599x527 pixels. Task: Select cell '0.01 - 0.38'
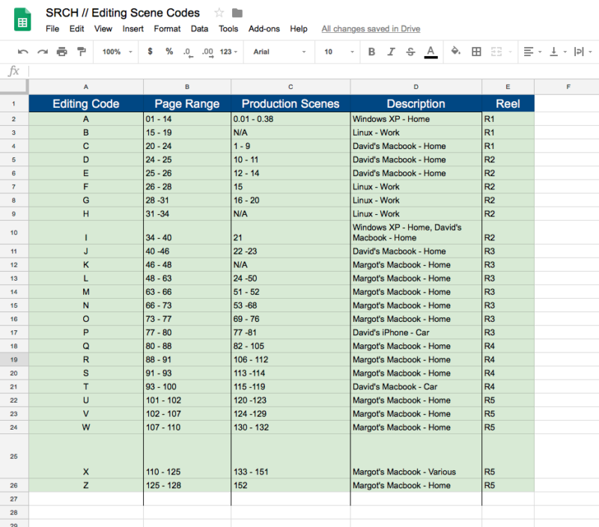click(x=291, y=119)
